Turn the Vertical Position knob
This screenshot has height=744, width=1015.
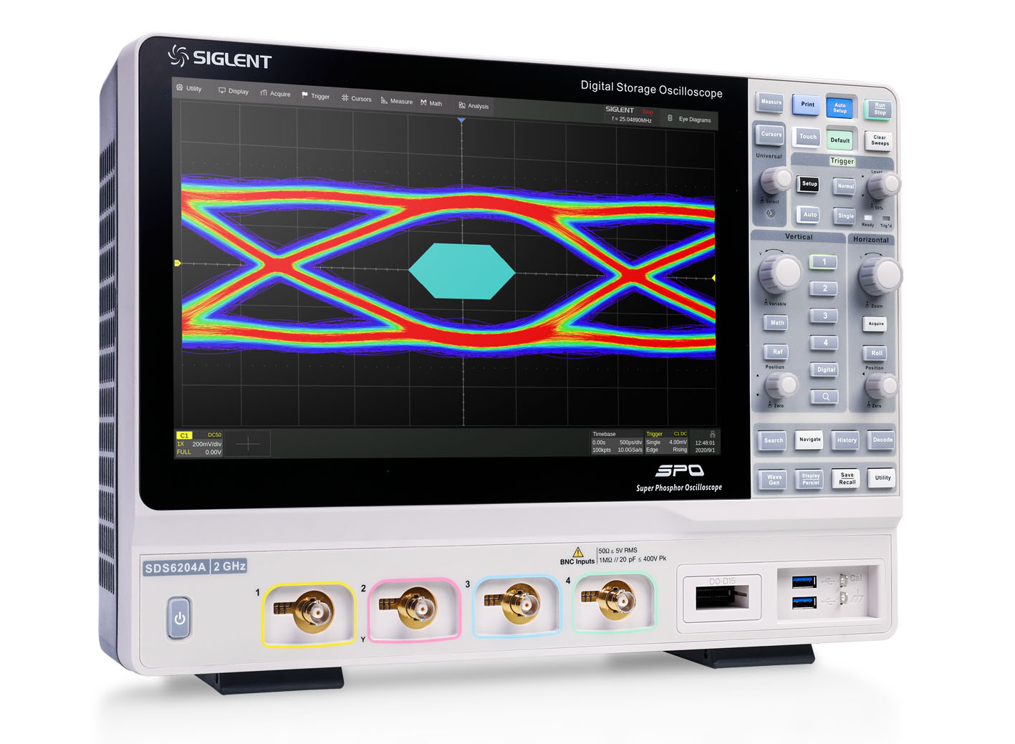coord(782,387)
